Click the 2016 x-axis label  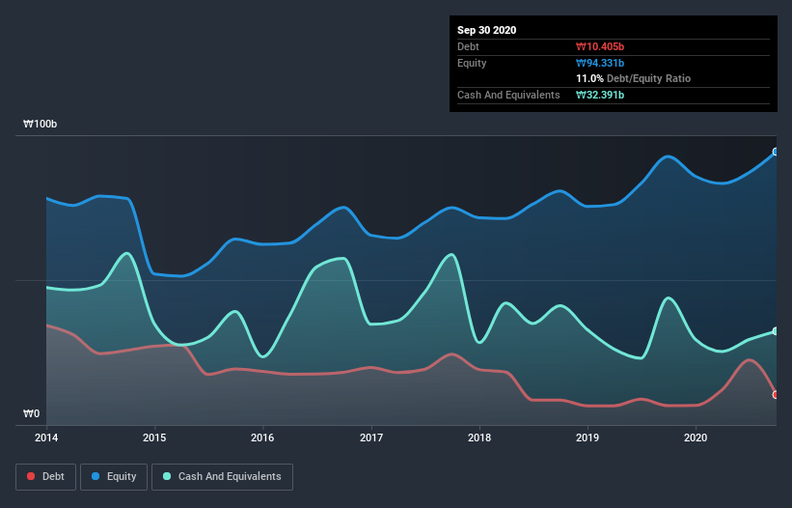(x=262, y=437)
